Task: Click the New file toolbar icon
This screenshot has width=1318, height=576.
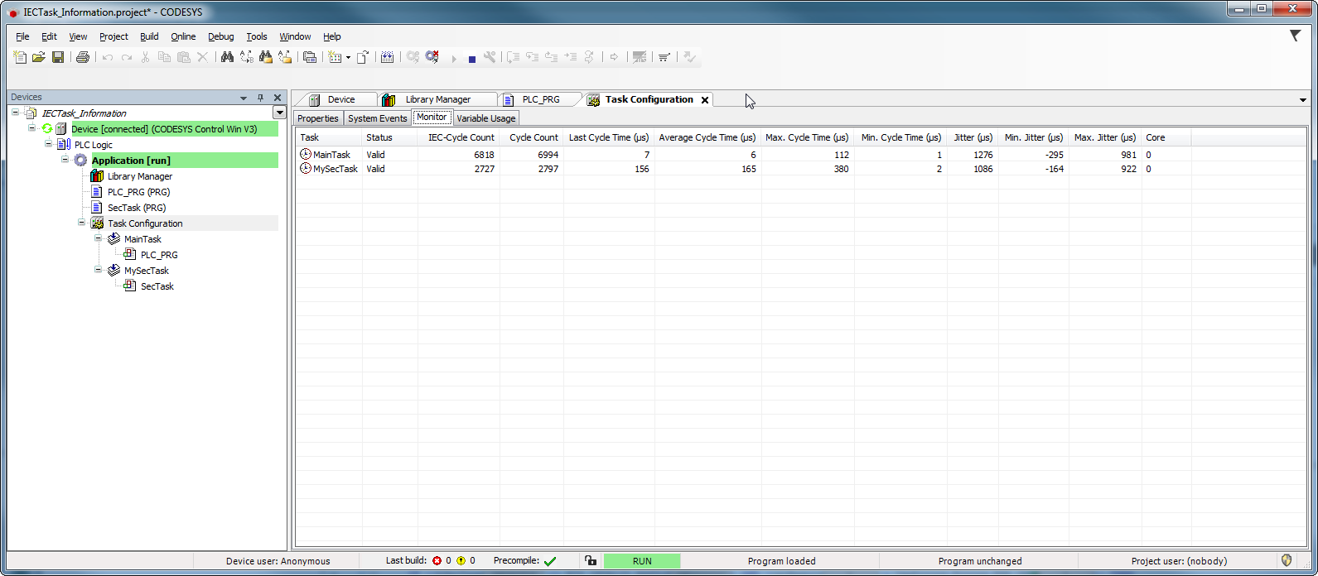Action: (x=21, y=57)
